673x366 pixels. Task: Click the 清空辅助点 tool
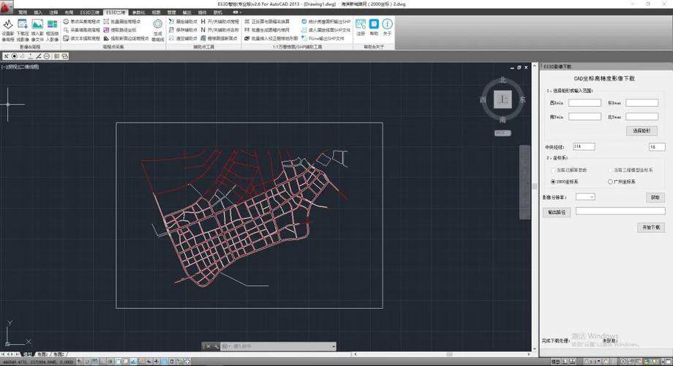tap(183, 38)
